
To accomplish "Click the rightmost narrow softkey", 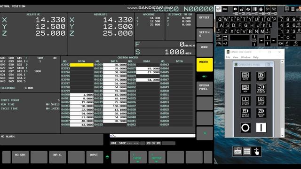I will pyautogui.click(x=208, y=157).
